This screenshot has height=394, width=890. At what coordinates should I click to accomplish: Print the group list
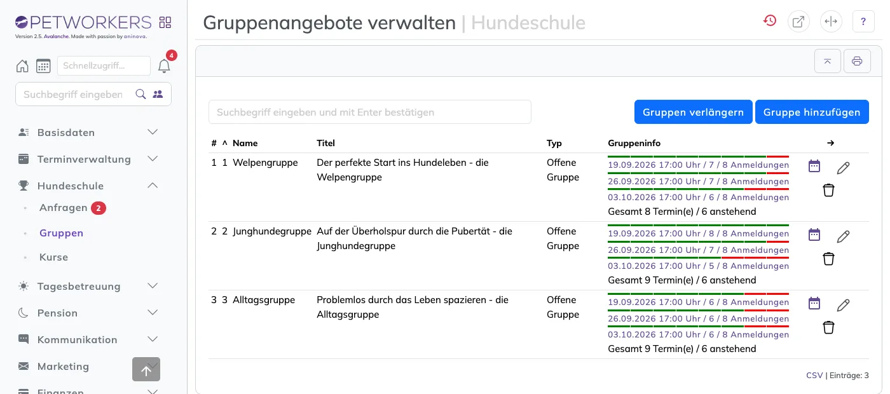[857, 61]
